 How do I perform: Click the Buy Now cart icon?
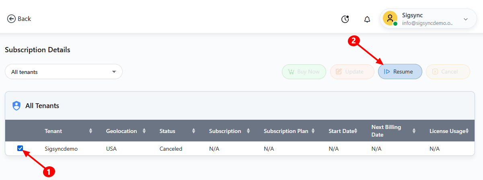tap(291, 72)
